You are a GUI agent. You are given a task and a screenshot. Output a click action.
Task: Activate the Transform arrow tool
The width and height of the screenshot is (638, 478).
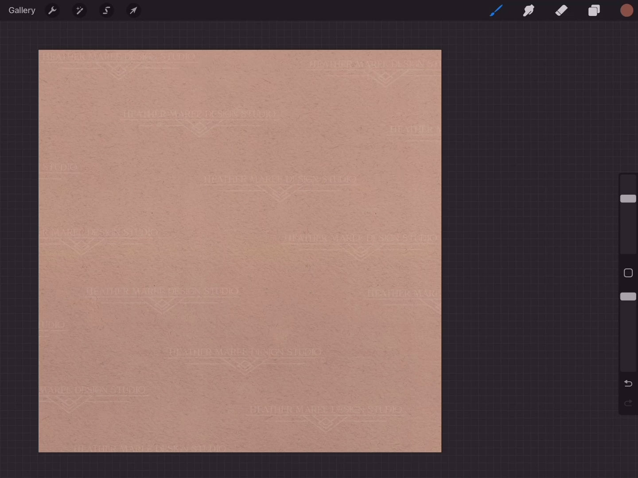133,10
